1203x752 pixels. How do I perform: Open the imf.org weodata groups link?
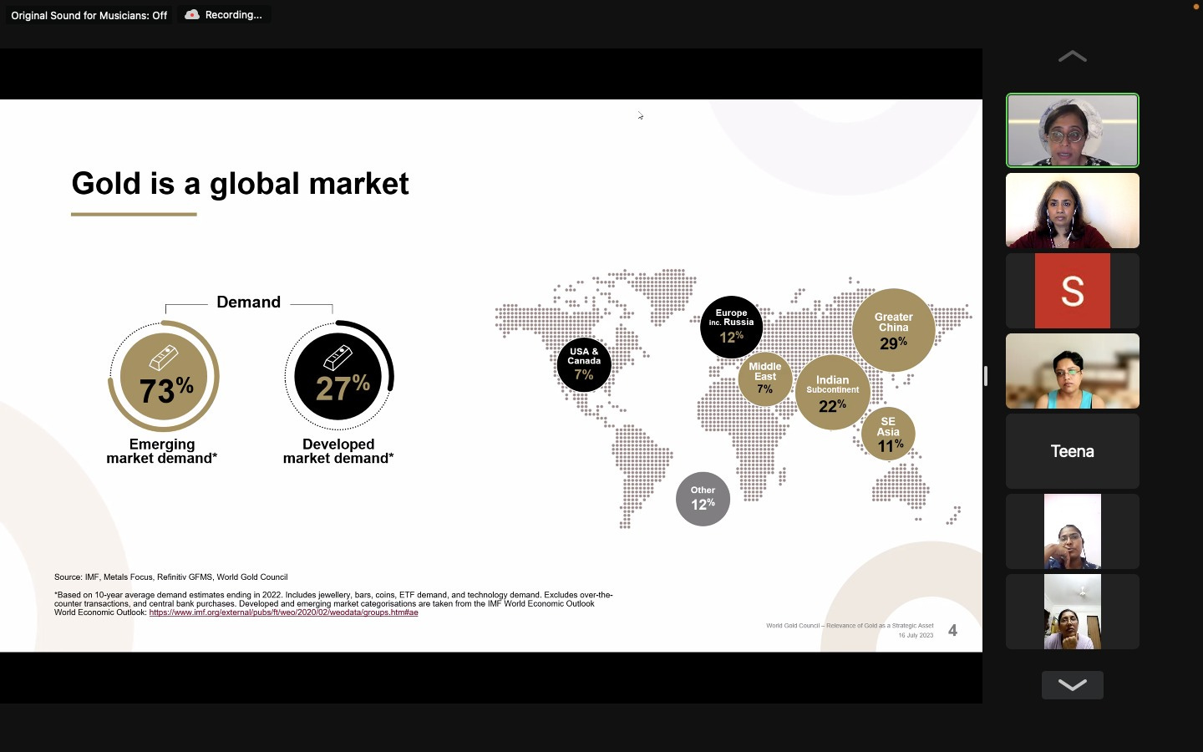click(283, 612)
